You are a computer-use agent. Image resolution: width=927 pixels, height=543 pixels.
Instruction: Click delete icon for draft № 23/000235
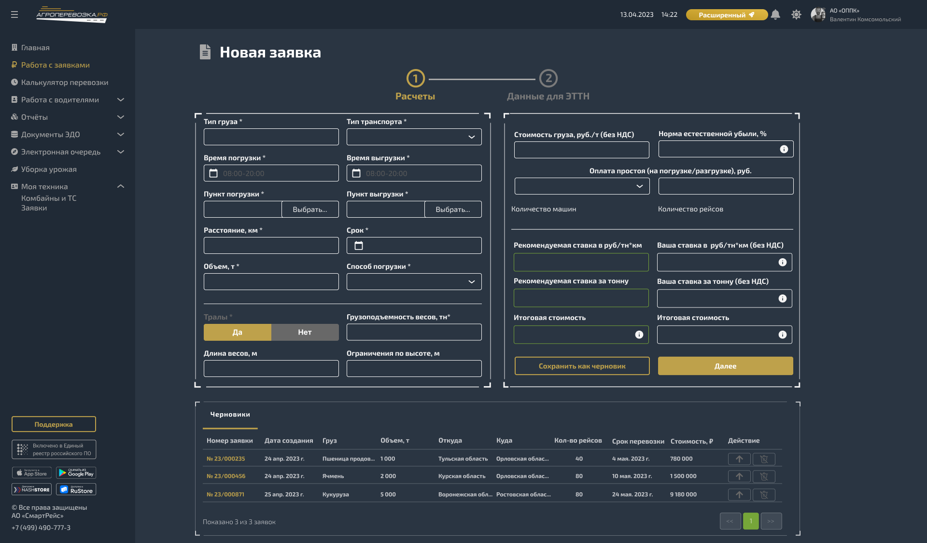tap(764, 459)
